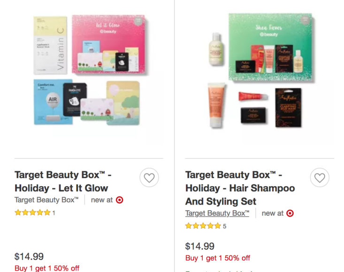Open the Shea Faves green box image
The height and width of the screenshot is (272, 344).
click(x=270, y=46)
